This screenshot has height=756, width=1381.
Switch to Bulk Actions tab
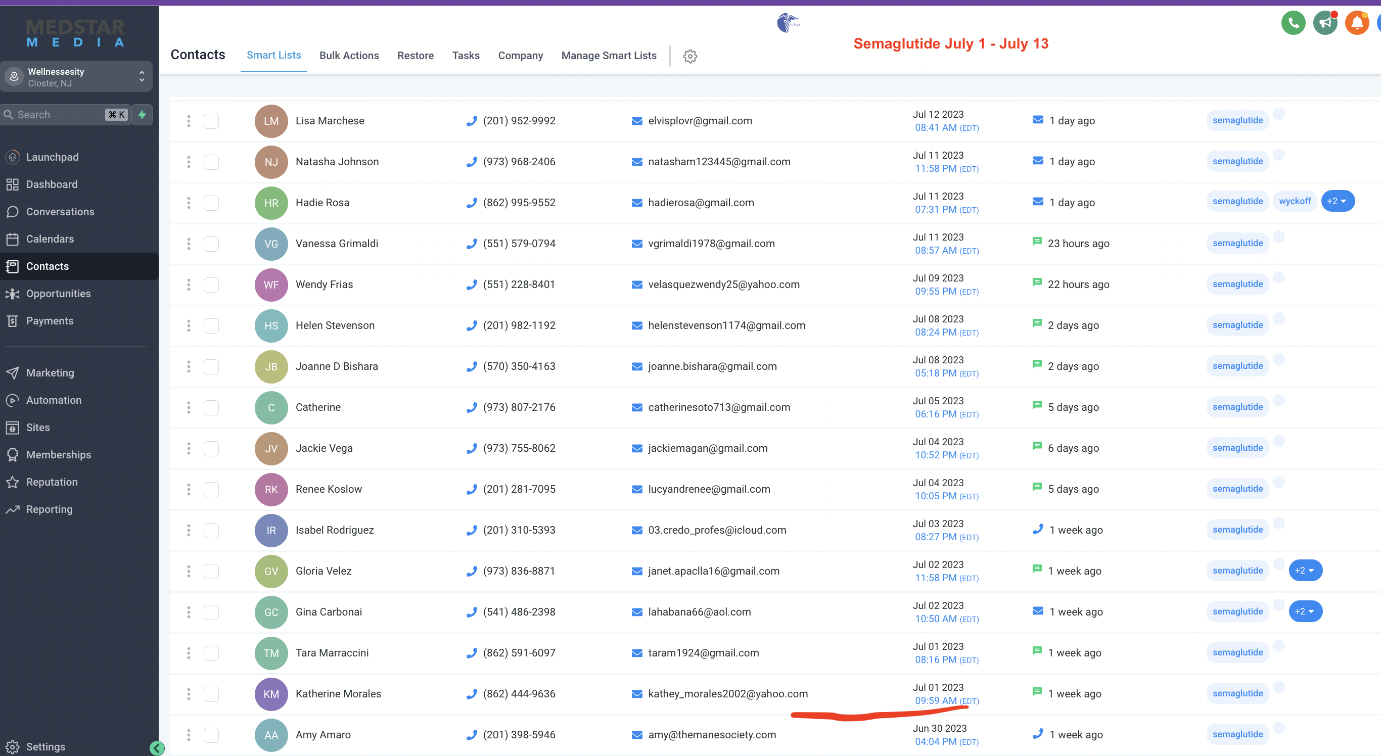click(x=349, y=56)
